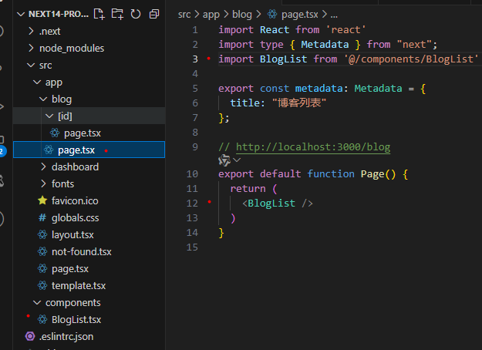The width and height of the screenshot is (482, 350).
Task: Select the highlighted blog page.tsx file
Action: (x=89, y=150)
